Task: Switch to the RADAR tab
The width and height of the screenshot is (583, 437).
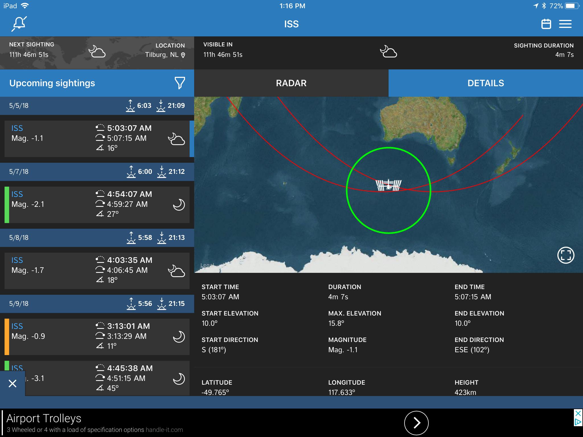Action: coord(291,83)
